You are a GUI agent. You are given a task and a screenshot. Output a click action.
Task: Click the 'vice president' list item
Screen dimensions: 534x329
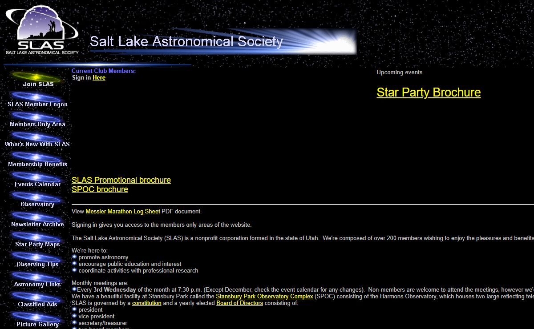click(97, 317)
